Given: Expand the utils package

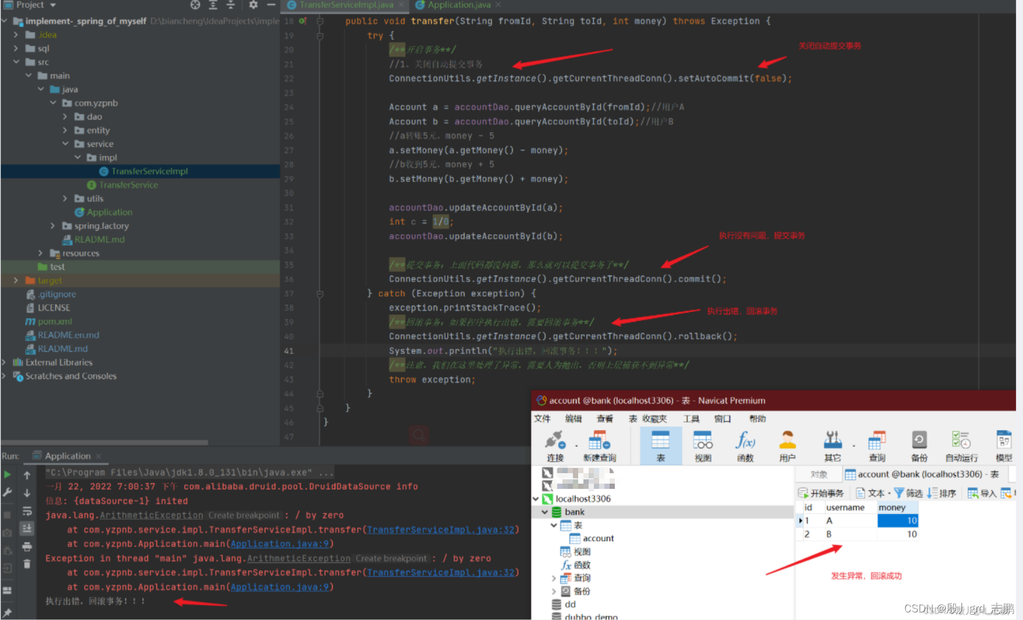Looking at the screenshot, I should pos(65,198).
